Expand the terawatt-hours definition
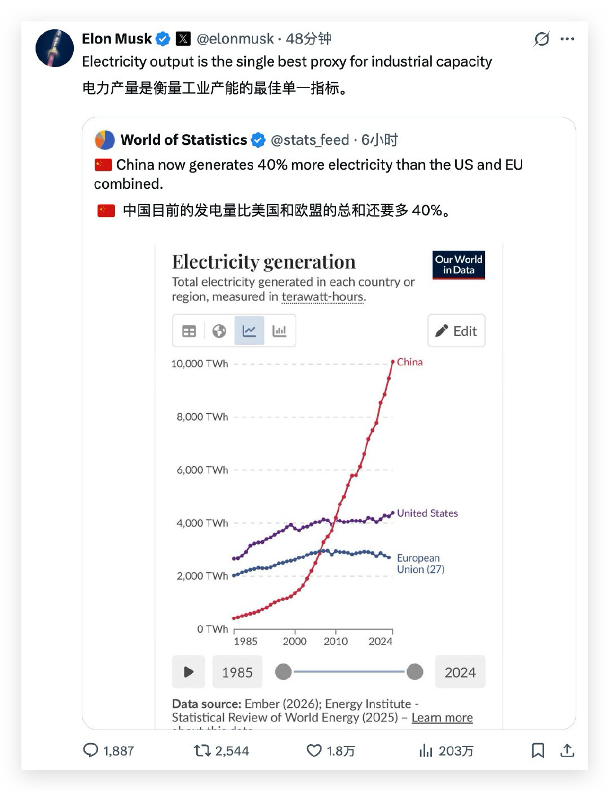The height and width of the screenshot is (791, 609). [x=323, y=297]
